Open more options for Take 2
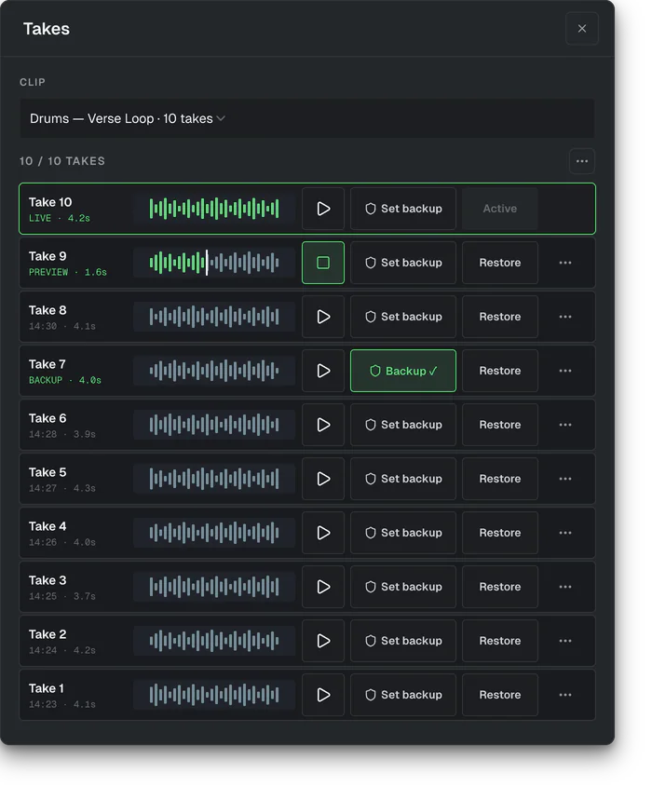The height and width of the screenshot is (801, 652). point(565,641)
